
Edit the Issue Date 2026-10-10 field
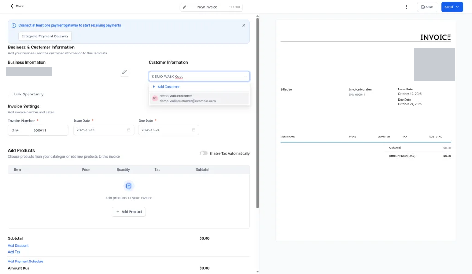pyautogui.click(x=104, y=130)
